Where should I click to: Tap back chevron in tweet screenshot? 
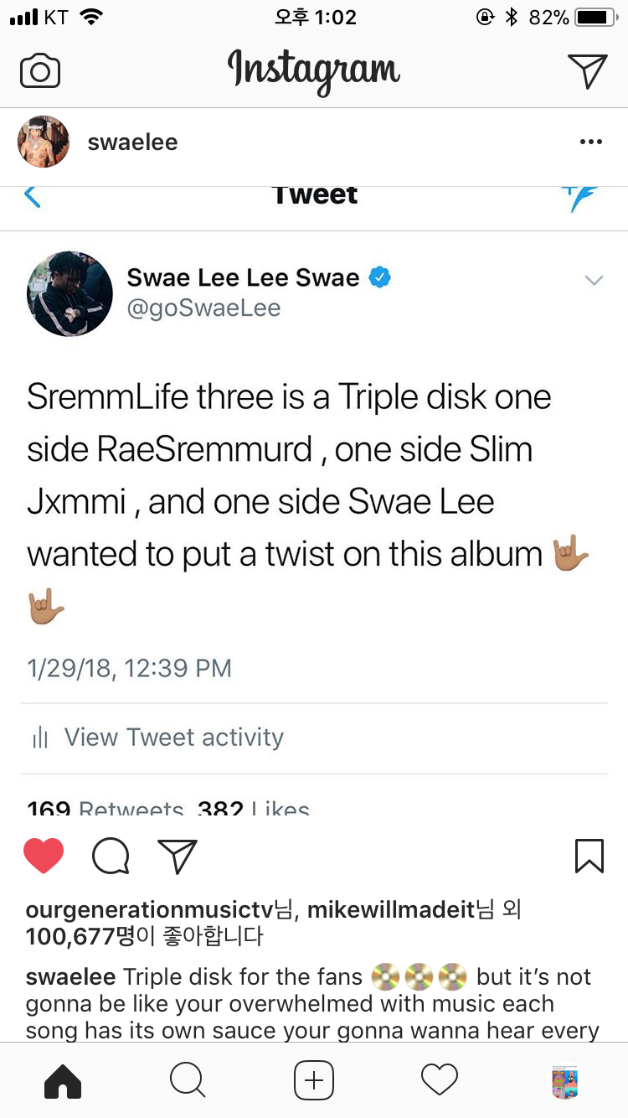pyautogui.click(x=32, y=196)
